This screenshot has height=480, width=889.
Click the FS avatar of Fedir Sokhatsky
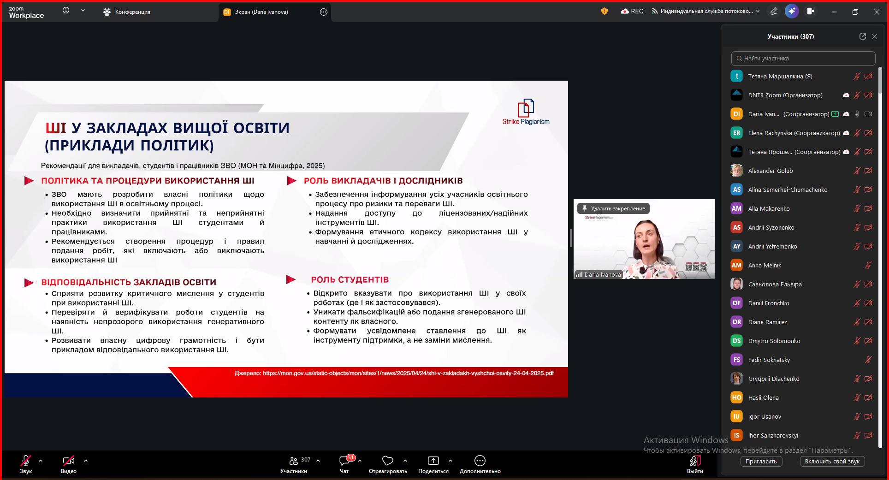pos(737,360)
